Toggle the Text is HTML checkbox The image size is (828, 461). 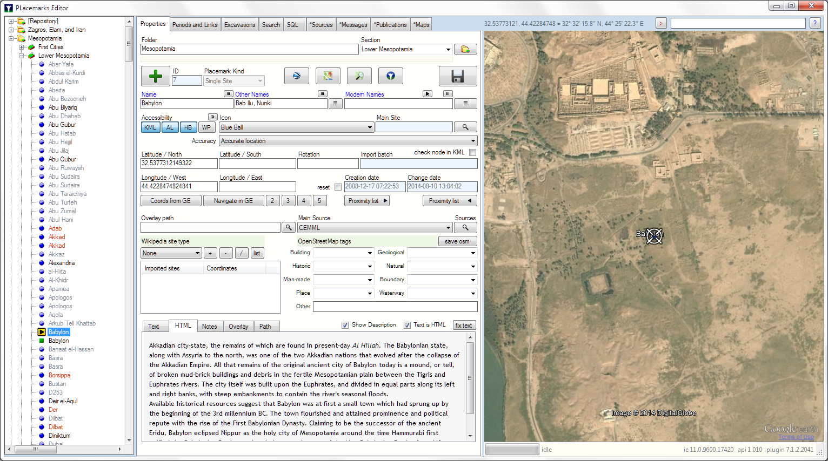coord(407,325)
